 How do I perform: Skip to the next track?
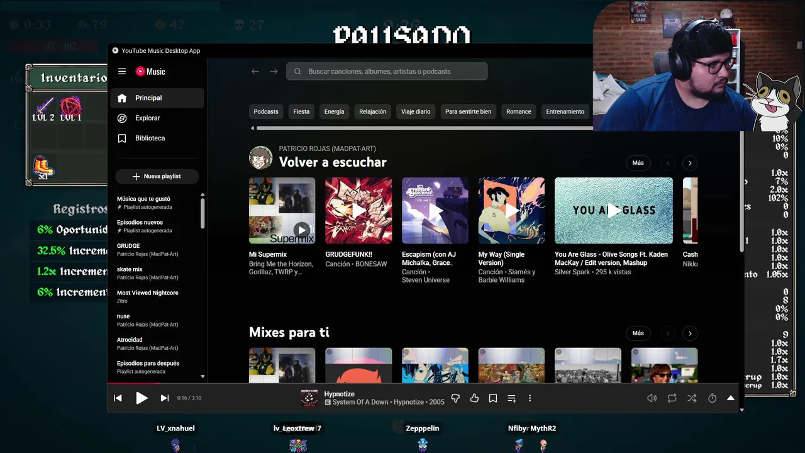click(165, 398)
